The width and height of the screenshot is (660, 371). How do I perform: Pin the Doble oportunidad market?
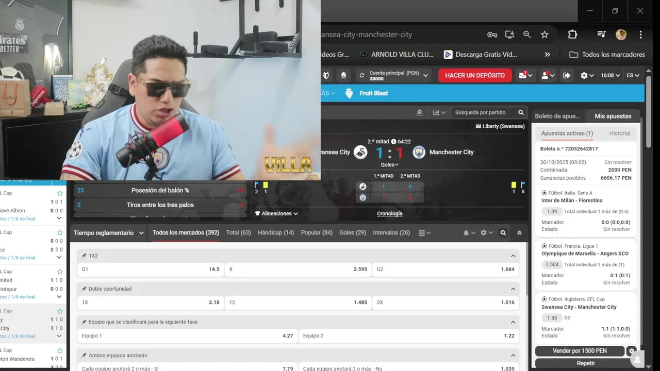(x=84, y=289)
